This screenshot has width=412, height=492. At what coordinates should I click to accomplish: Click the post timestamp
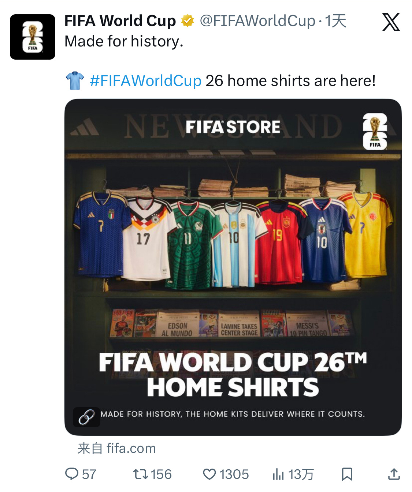click(335, 21)
